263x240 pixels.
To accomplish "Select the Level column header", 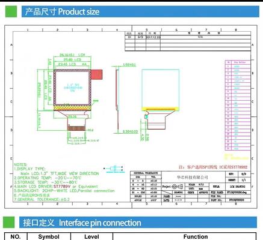I will [x=91, y=236].
